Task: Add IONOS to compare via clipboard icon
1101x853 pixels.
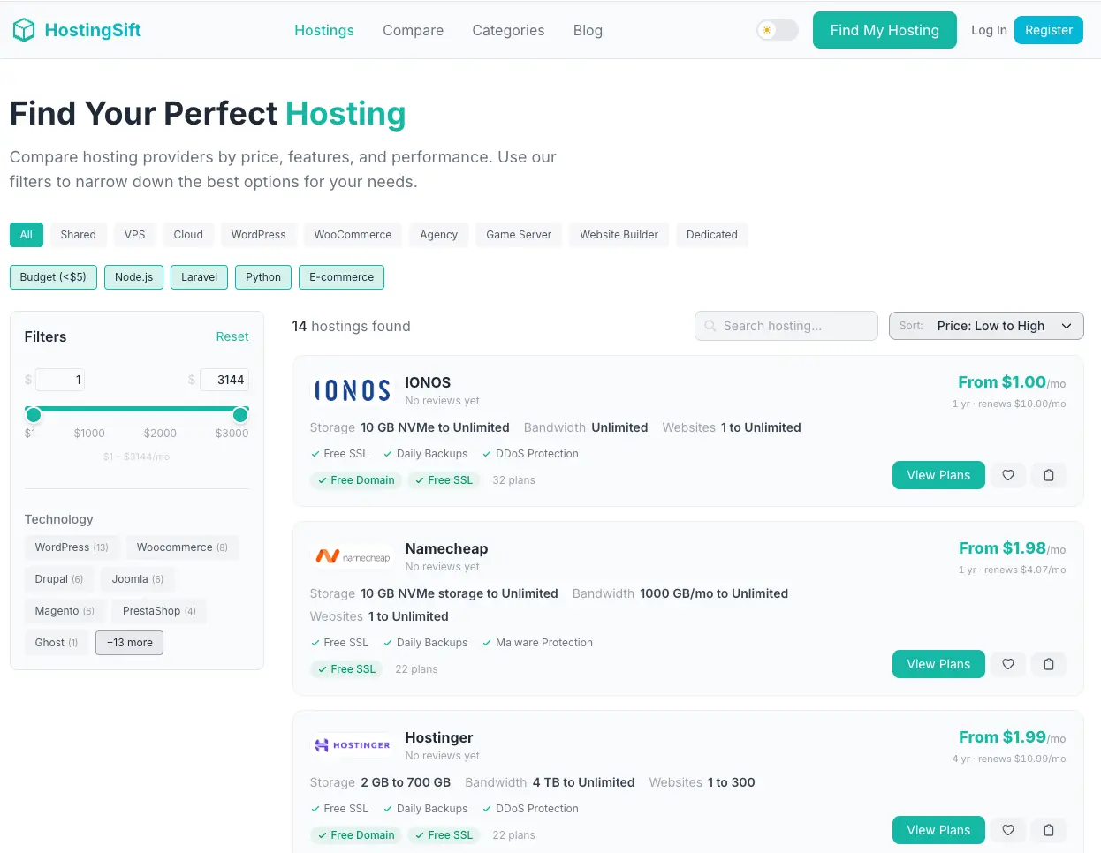Action: 1049,475
